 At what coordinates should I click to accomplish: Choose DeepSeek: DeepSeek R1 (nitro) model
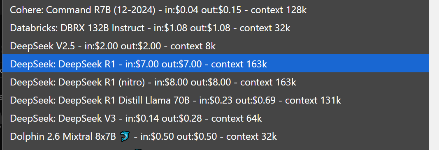coord(216,82)
